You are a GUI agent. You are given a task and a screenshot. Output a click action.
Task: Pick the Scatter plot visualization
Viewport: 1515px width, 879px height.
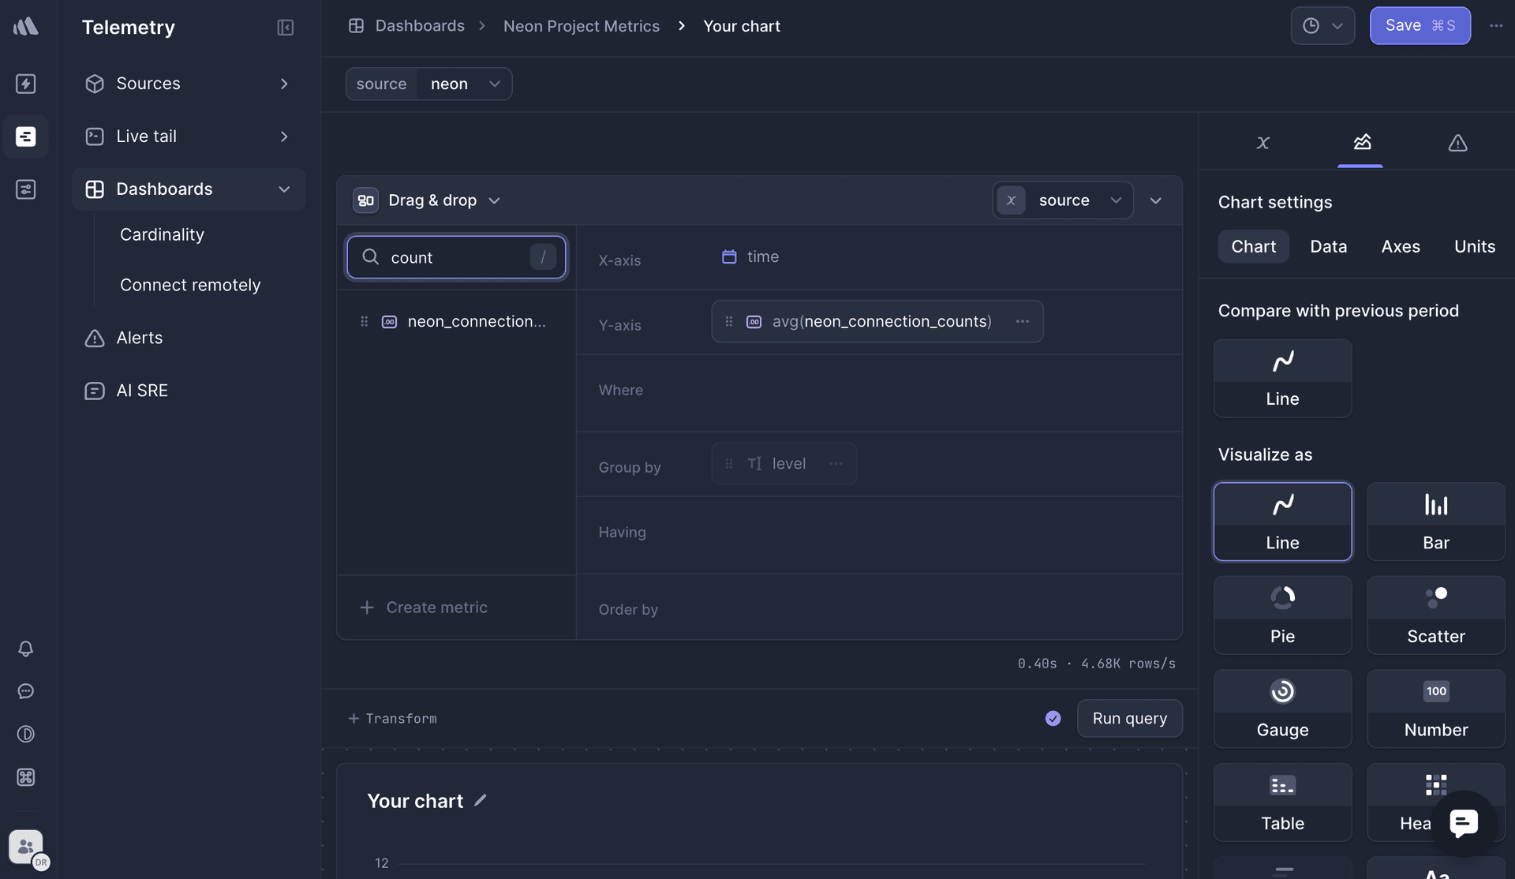click(x=1435, y=615)
